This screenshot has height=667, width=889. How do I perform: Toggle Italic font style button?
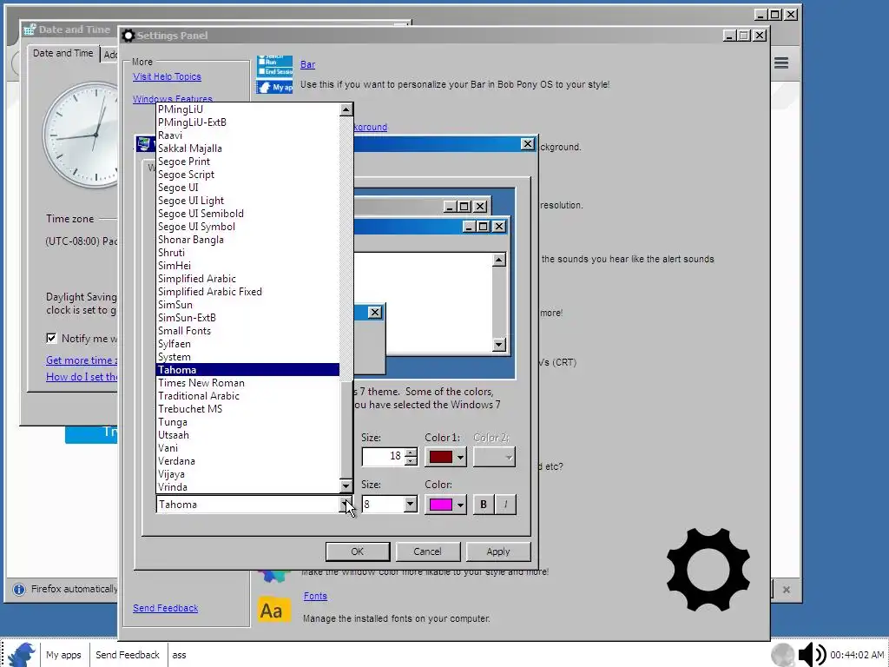(x=506, y=505)
